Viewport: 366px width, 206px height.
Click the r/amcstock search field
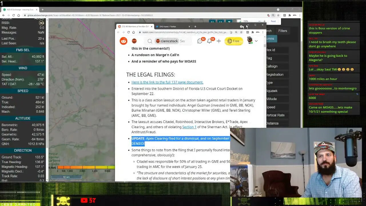click(173, 41)
